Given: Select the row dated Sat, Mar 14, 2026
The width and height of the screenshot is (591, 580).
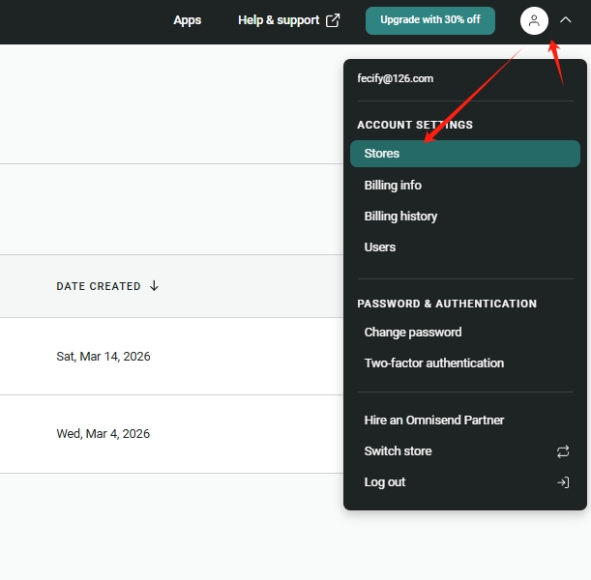Looking at the screenshot, I should [x=103, y=356].
